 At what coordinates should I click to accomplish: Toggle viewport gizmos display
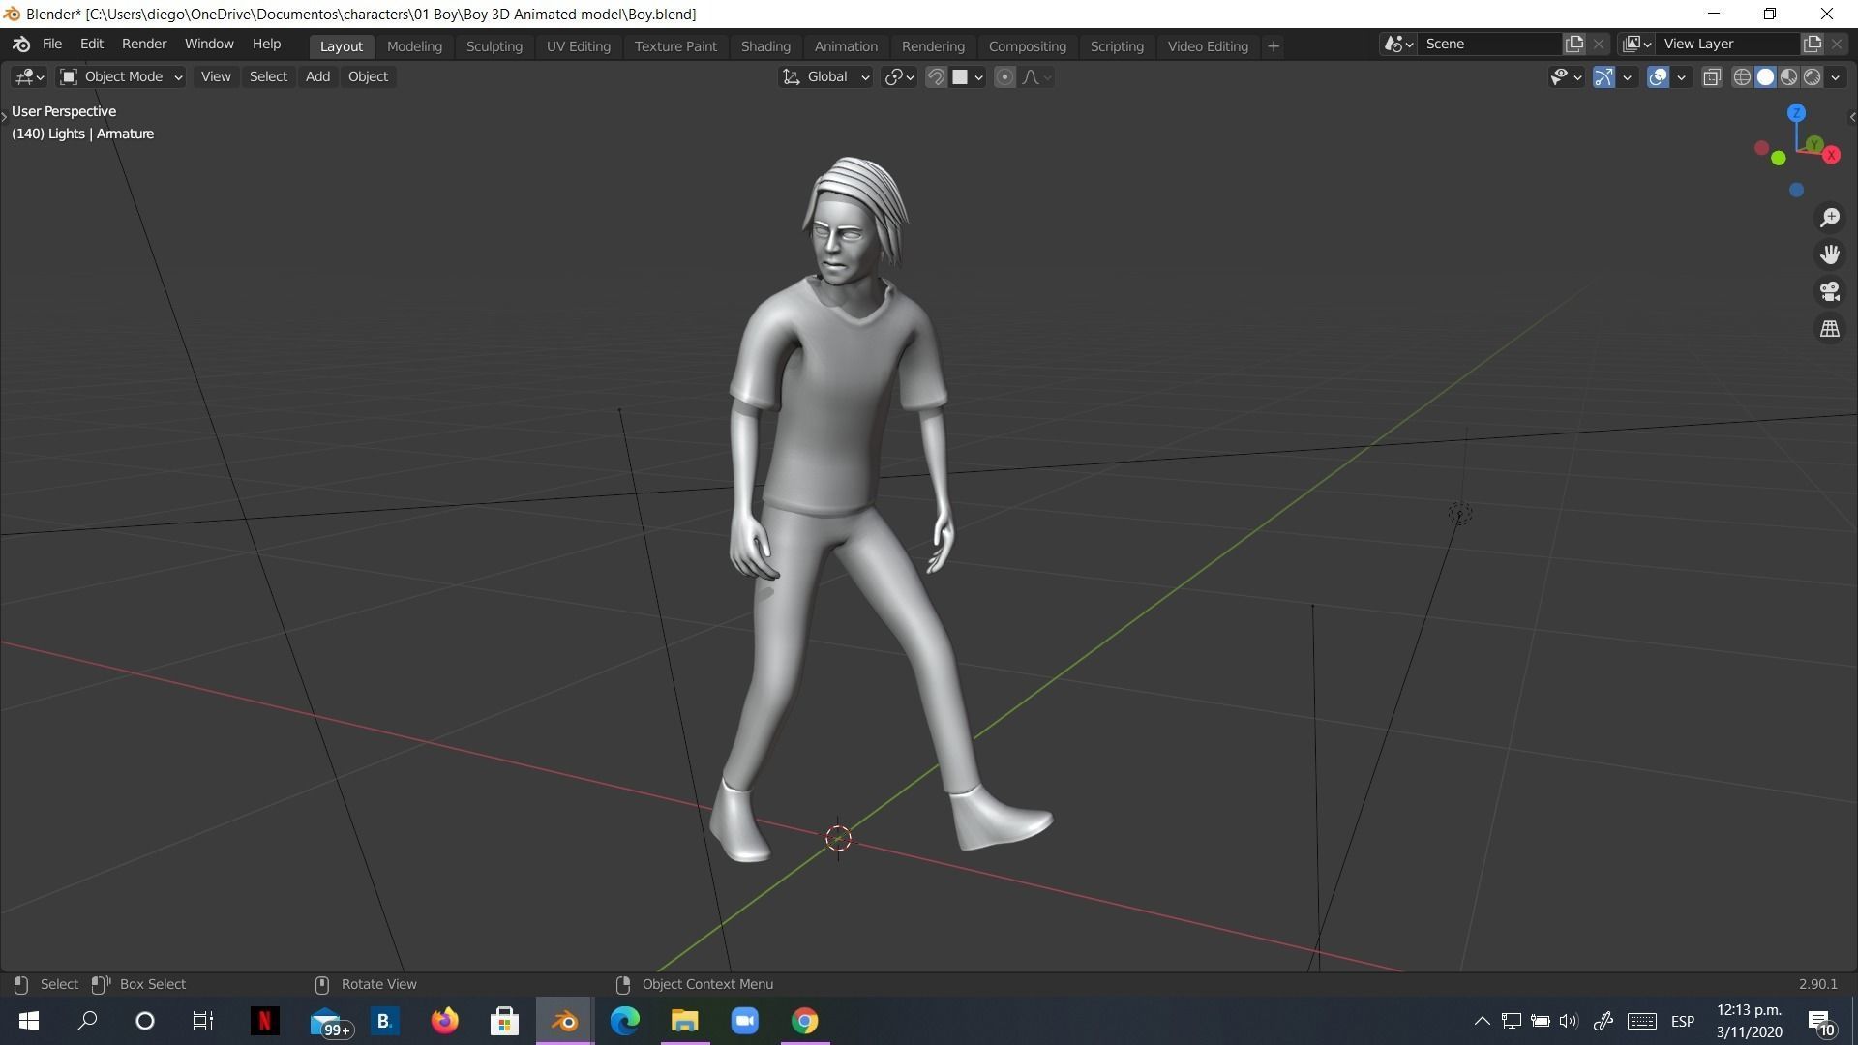pos(1603,77)
